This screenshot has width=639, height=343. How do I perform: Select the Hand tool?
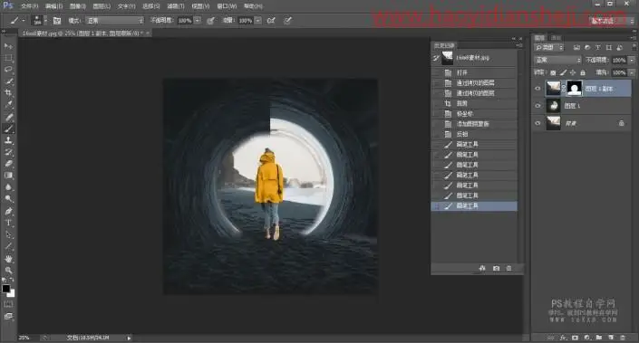click(8, 259)
